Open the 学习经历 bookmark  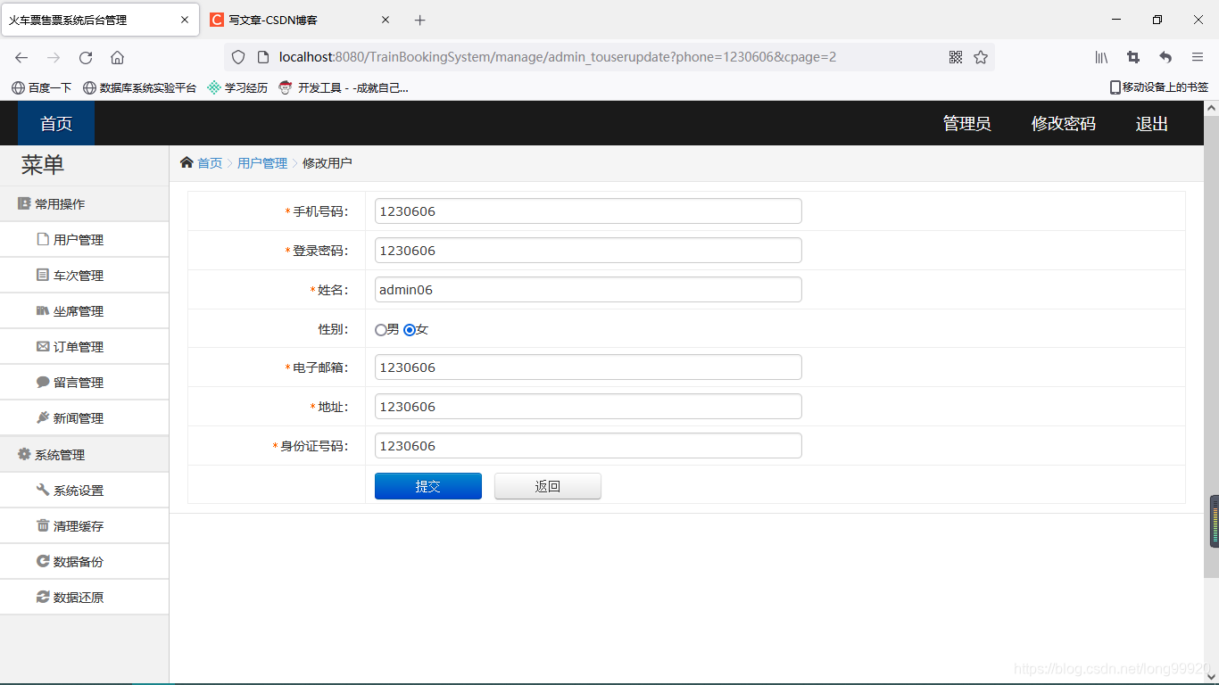237,87
